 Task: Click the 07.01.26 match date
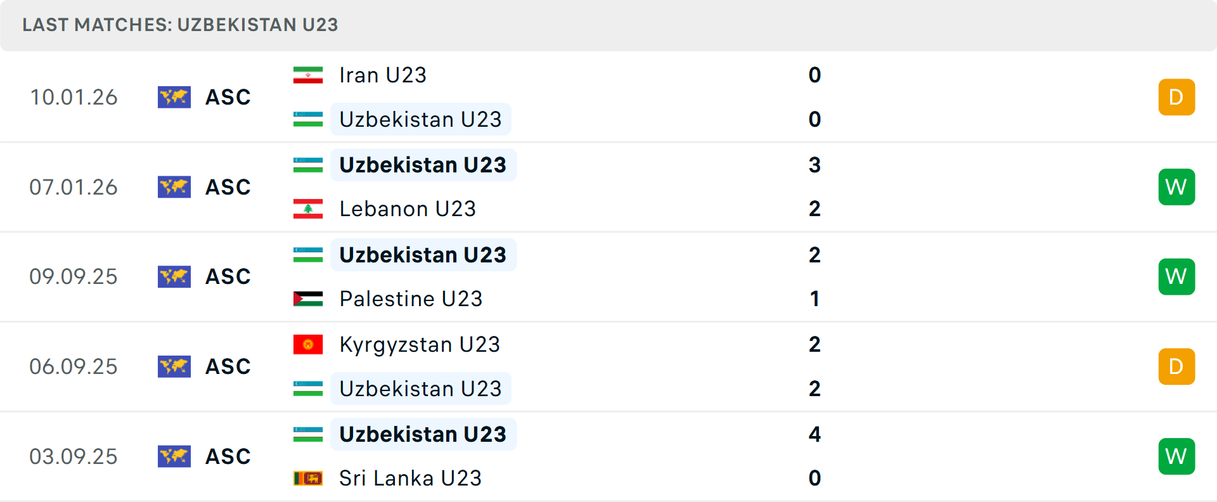click(x=74, y=187)
